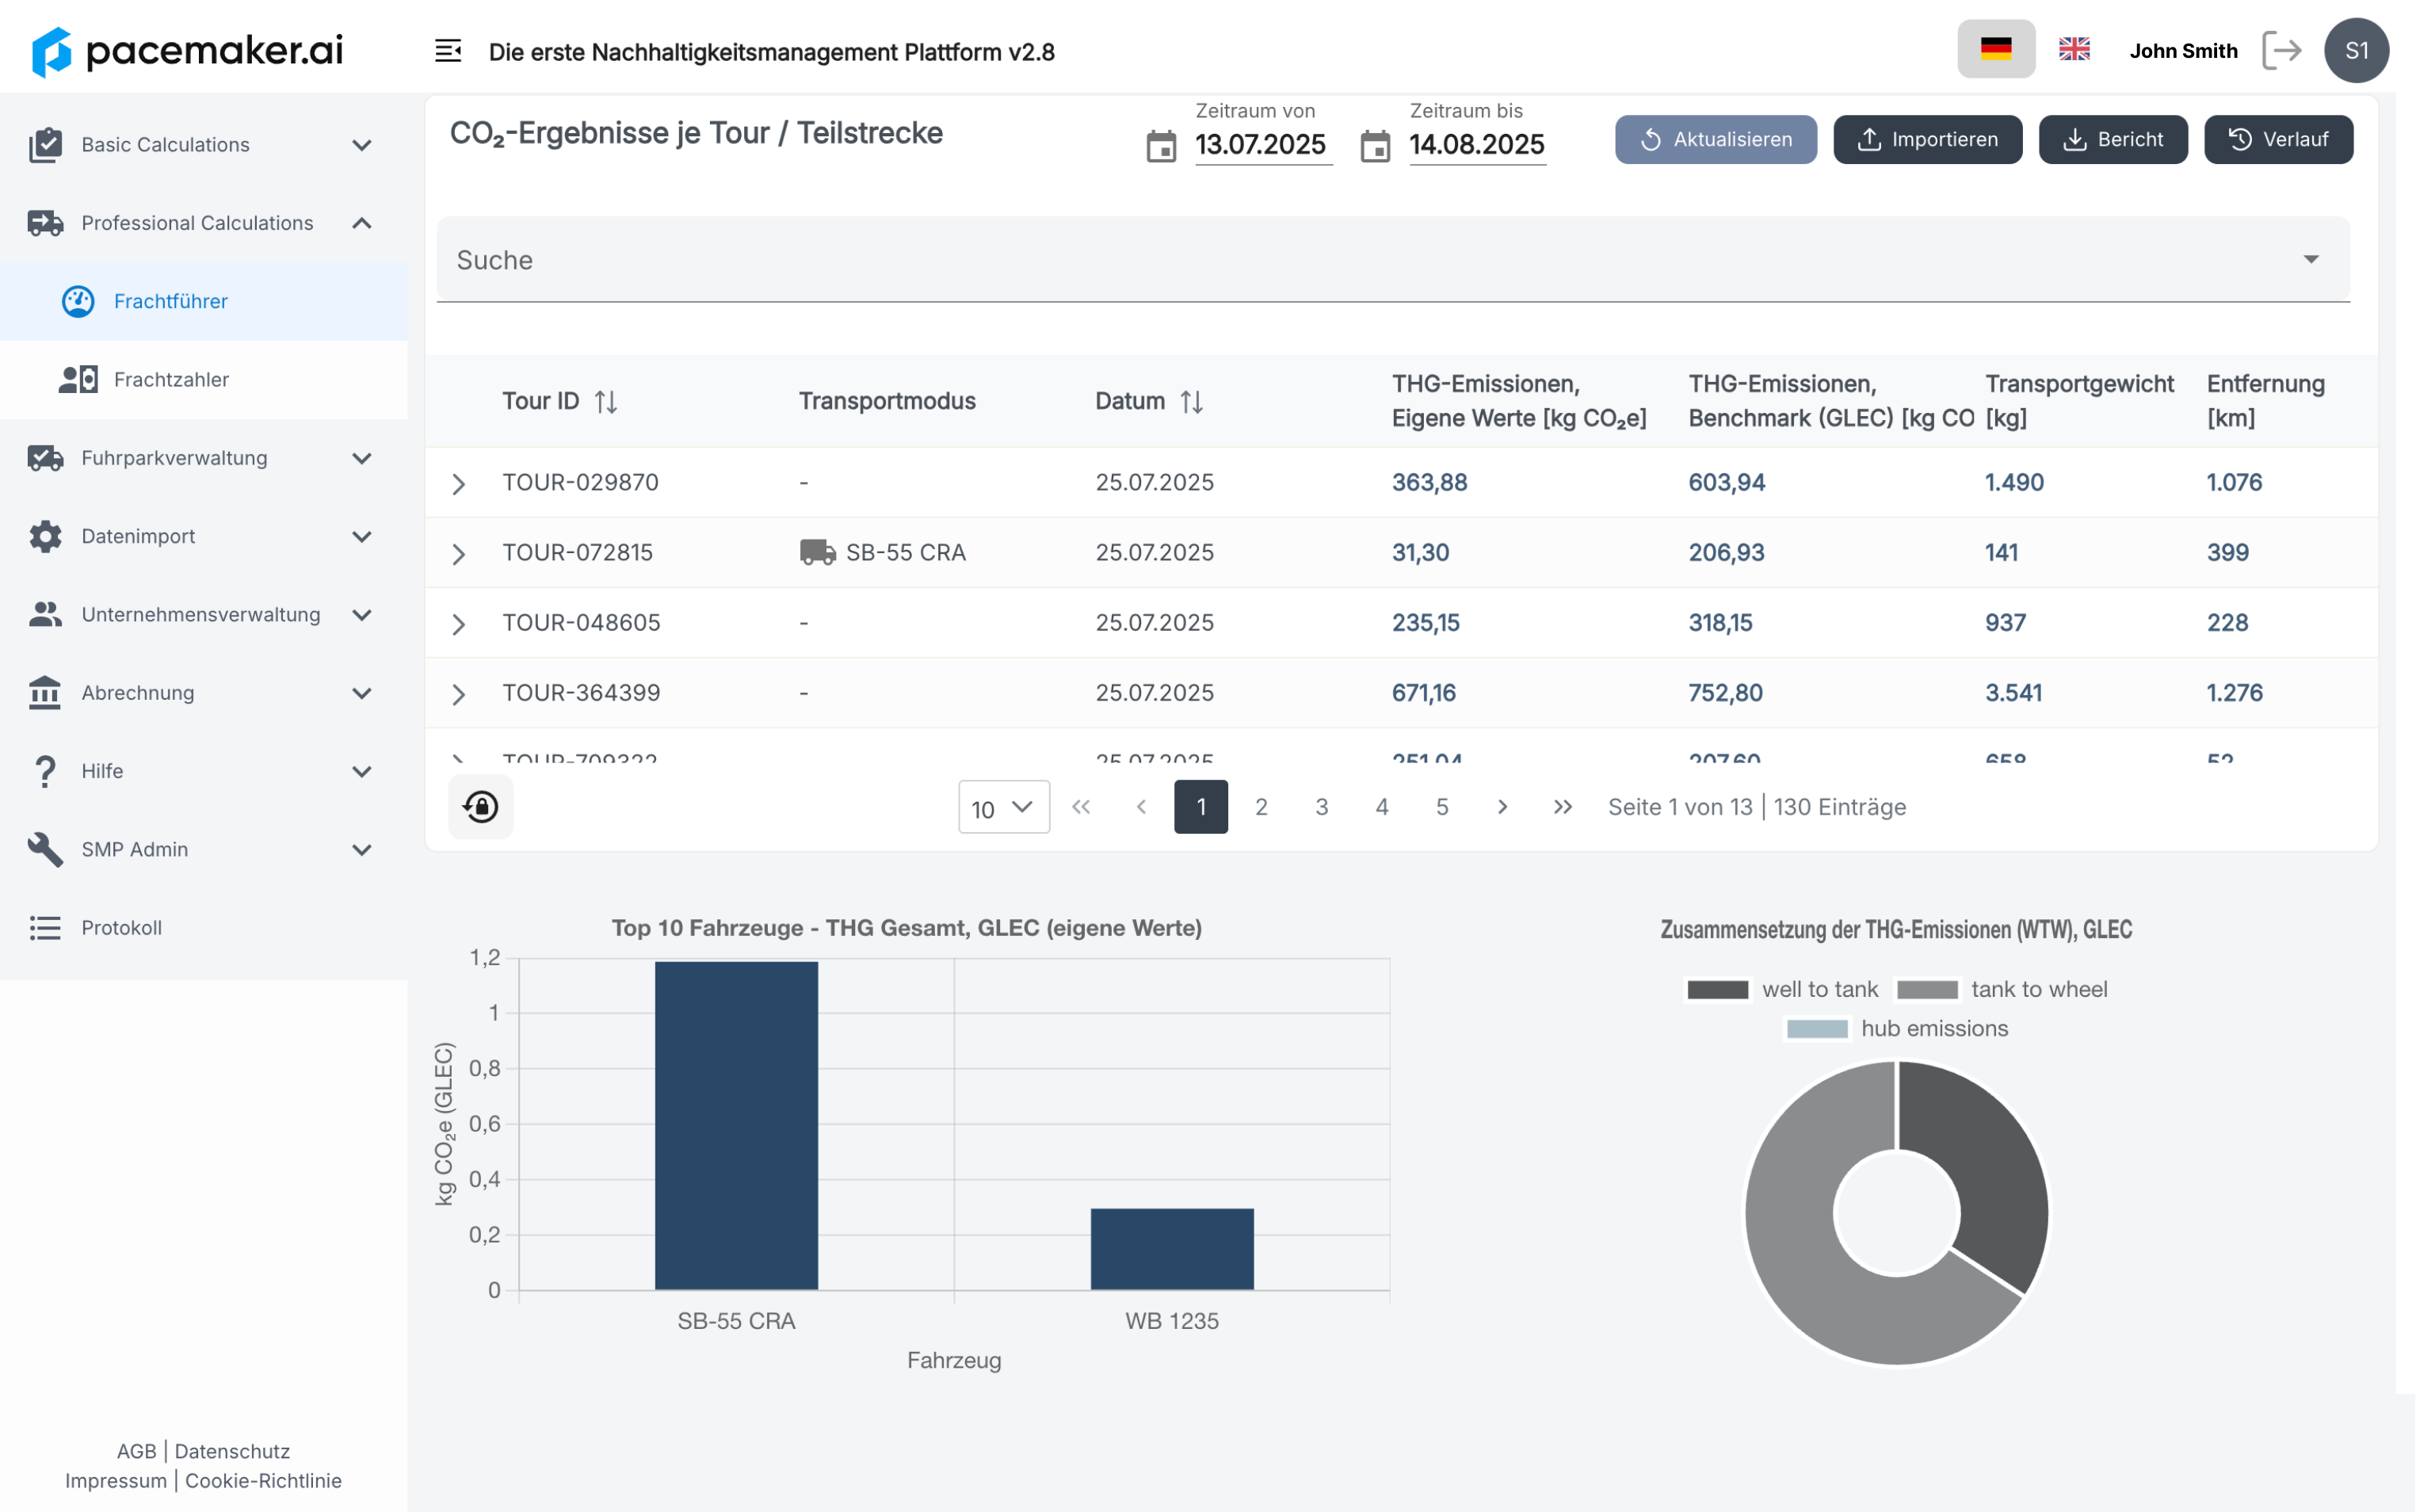Expand the TOUR-029870 row
This screenshot has width=2416, height=1512.
(458, 484)
